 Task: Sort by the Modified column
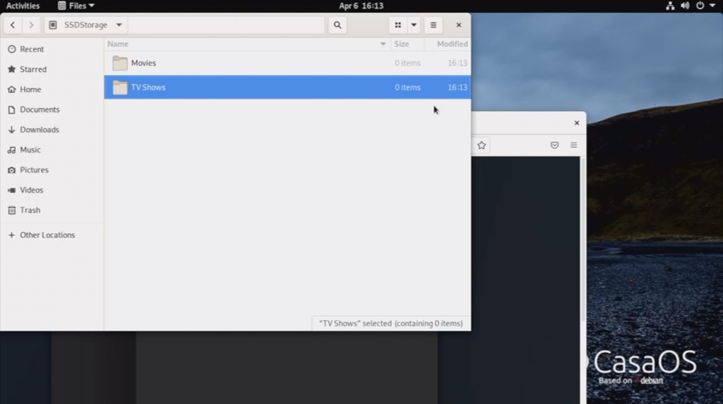pyautogui.click(x=452, y=44)
